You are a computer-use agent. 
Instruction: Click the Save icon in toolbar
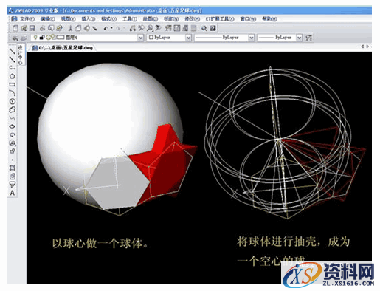point(32,28)
